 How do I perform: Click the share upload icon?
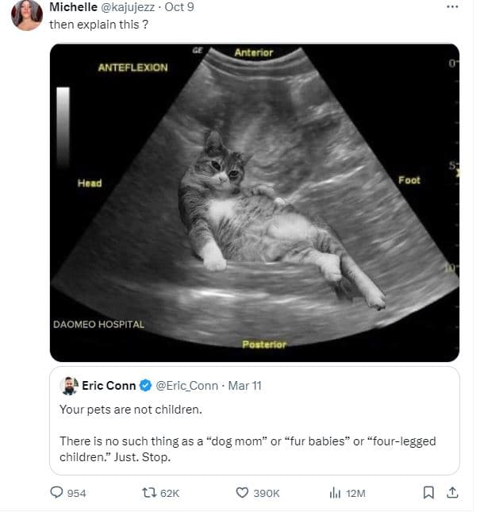click(x=452, y=493)
